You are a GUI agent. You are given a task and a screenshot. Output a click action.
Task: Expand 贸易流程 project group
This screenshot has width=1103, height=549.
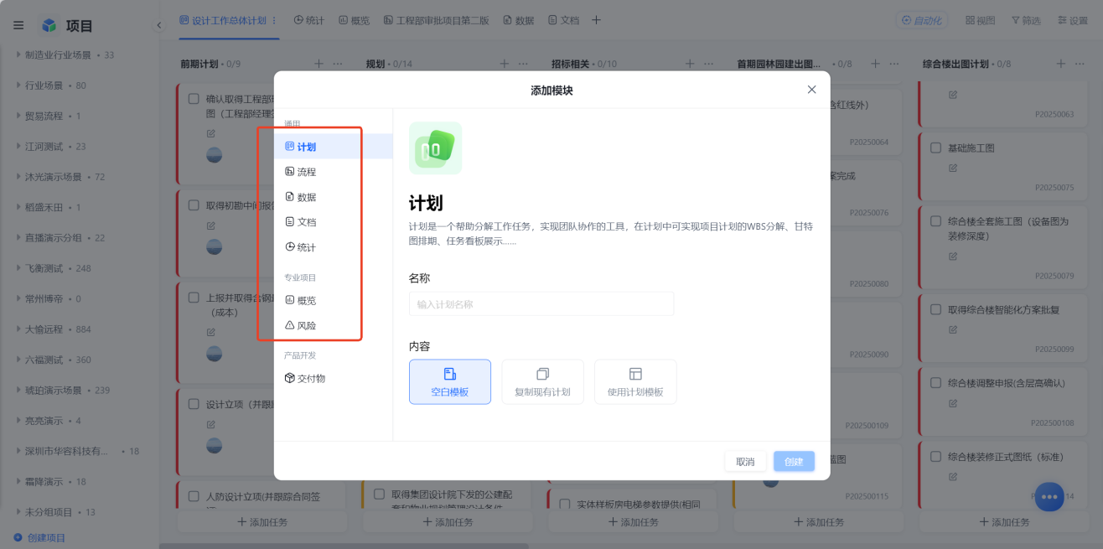18,116
